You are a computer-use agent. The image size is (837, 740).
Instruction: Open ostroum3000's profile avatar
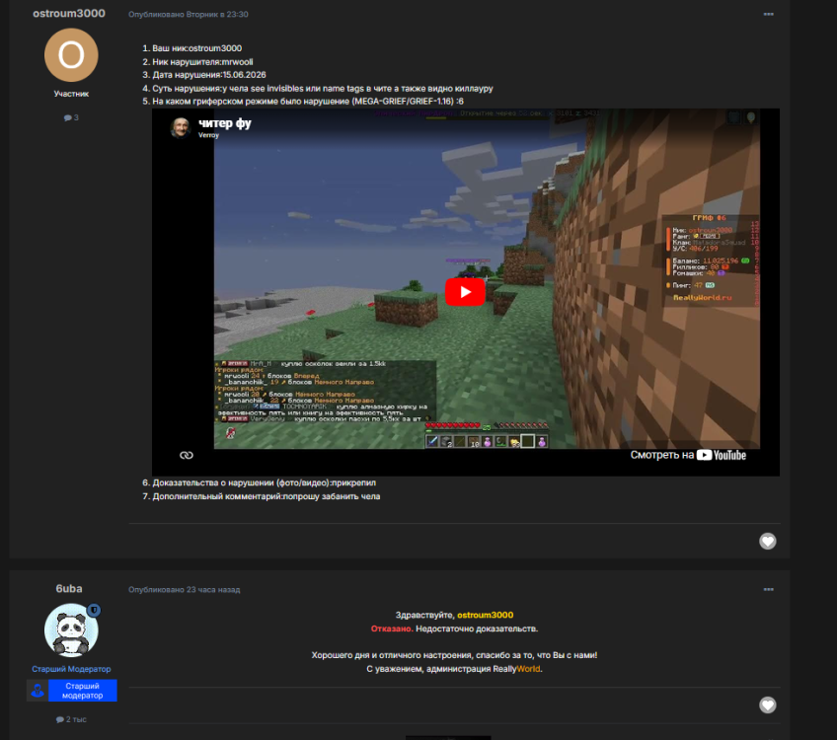coord(71,55)
